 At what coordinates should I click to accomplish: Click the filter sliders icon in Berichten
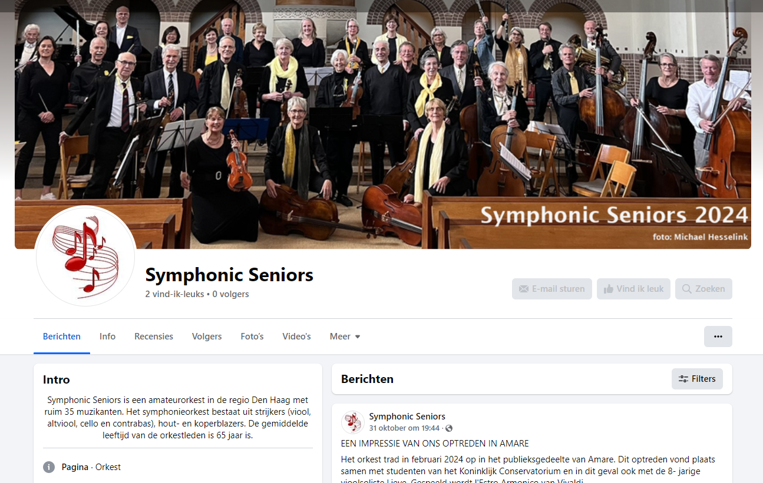coord(683,379)
